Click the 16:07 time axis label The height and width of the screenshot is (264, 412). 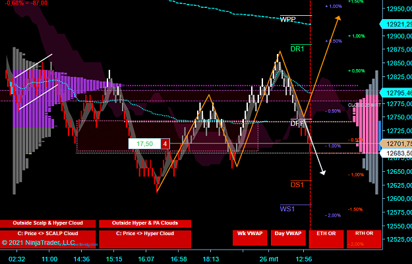146,259
